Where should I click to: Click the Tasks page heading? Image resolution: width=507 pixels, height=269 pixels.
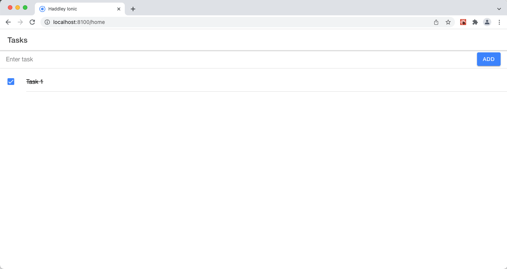point(17,40)
